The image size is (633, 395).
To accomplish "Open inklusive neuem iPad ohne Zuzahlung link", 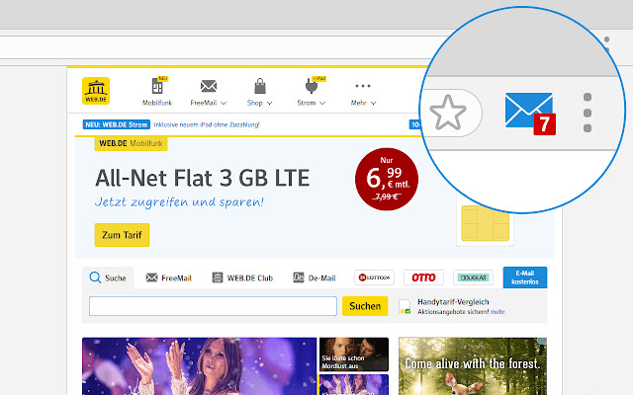I will click(x=207, y=124).
